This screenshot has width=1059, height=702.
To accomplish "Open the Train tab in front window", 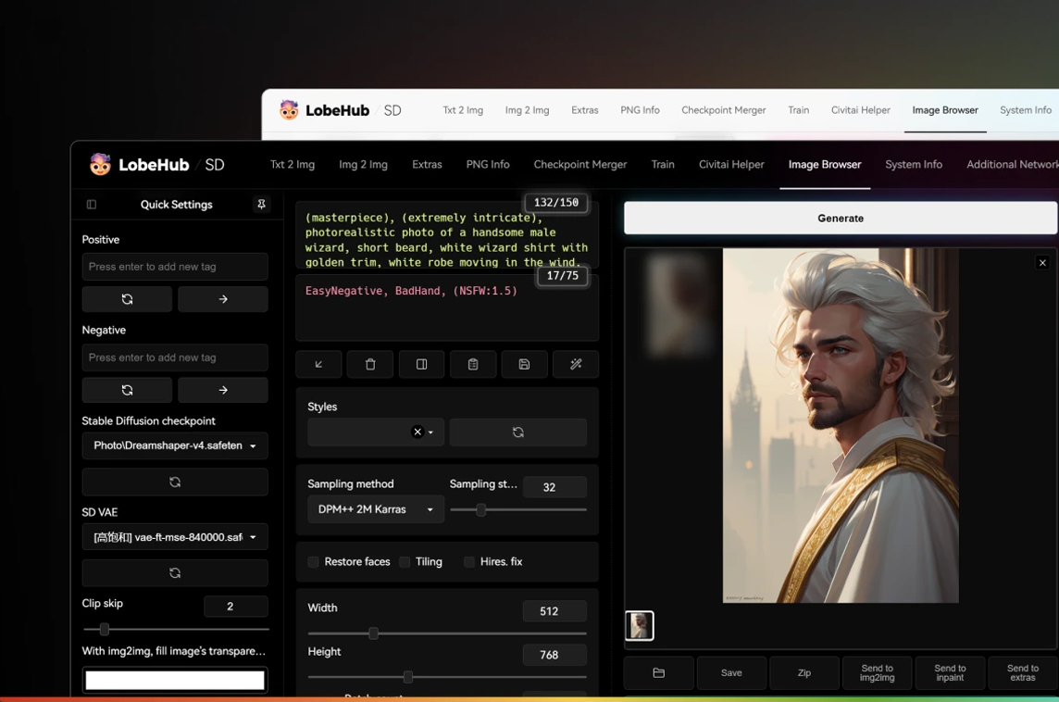I will pos(663,164).
